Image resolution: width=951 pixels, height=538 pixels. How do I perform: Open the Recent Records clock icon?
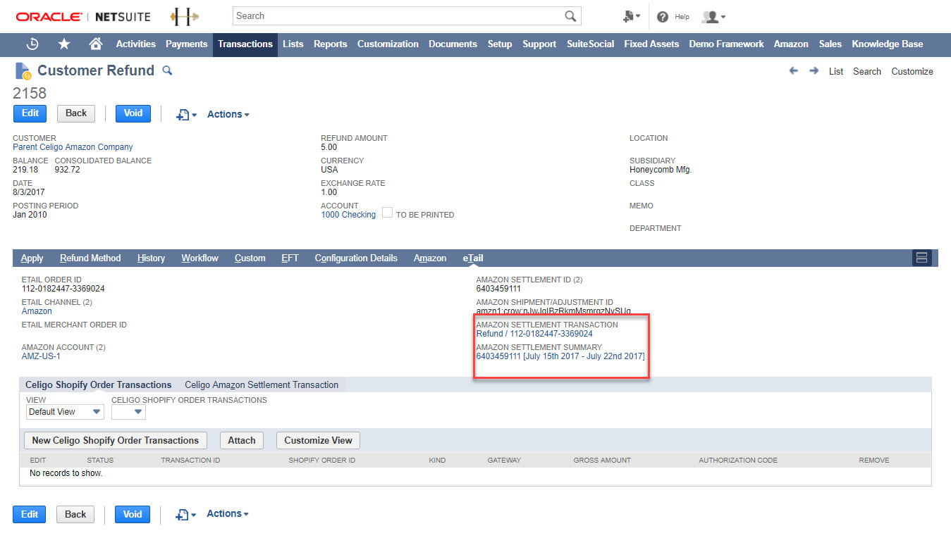(x=32, y=44)
